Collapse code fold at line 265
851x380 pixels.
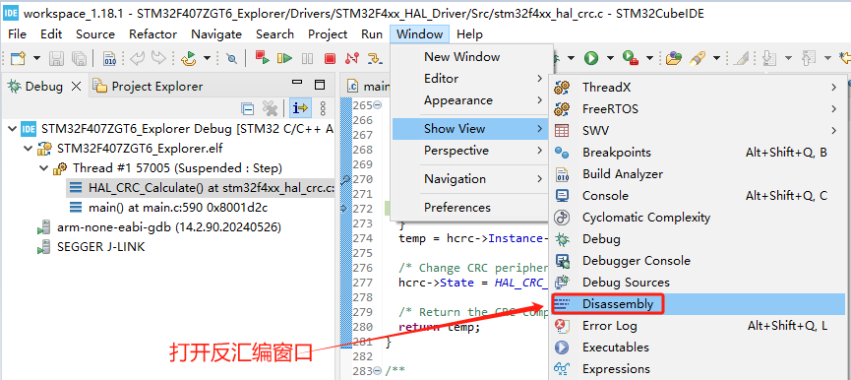pyautogui.click(x=378, y=104)
